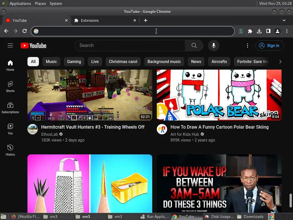
Task: Show more category chips with right arrow
Action: [280, 62]
